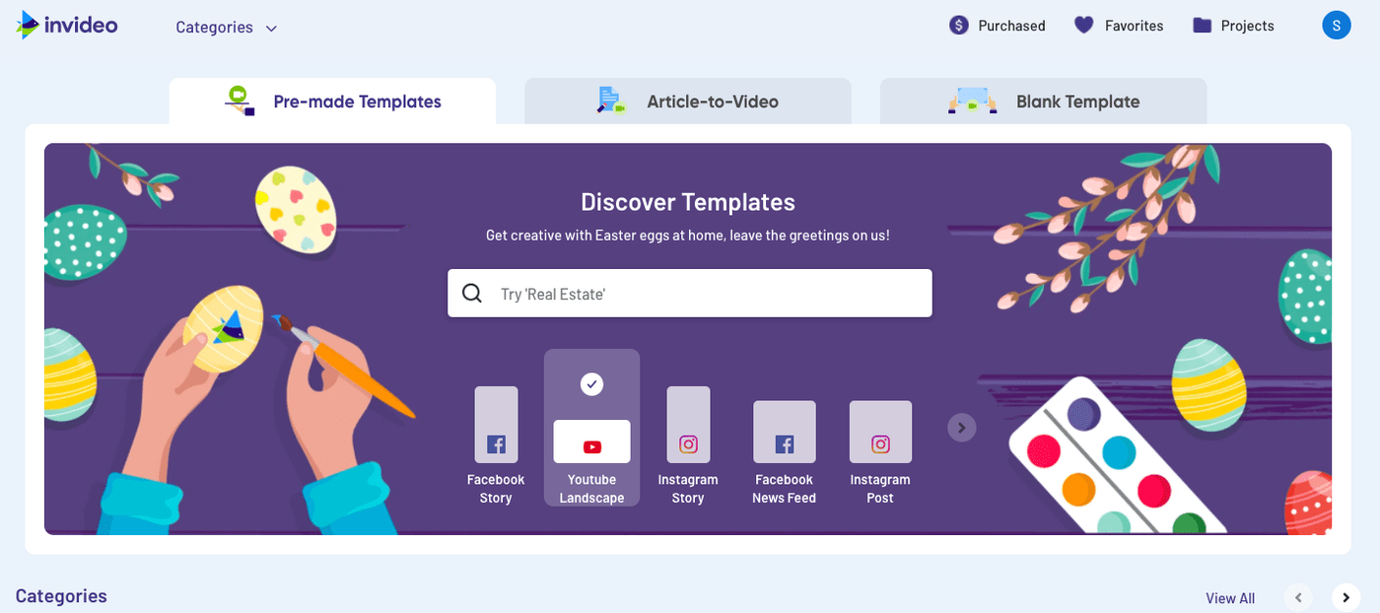Screen dimensions: 1380x613
Task: Switch to the Article-to-Video tab
Action: point(687,102)
